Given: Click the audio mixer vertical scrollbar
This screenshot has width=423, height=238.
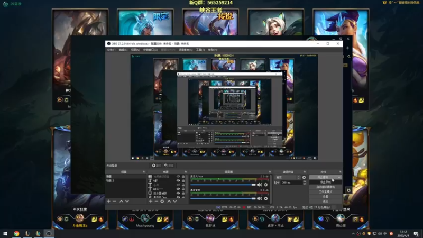Looking at the screenshot, I should [x=271, y=189].
